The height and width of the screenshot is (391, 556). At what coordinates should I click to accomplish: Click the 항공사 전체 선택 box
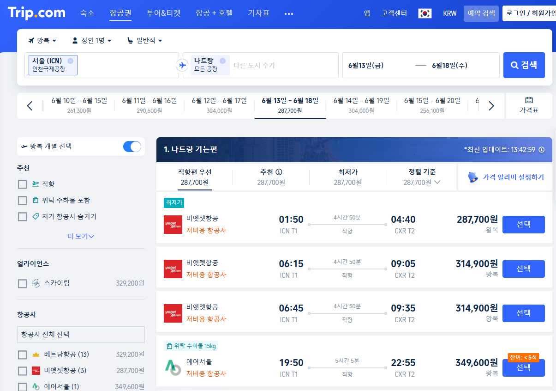[x=81, y=334]
